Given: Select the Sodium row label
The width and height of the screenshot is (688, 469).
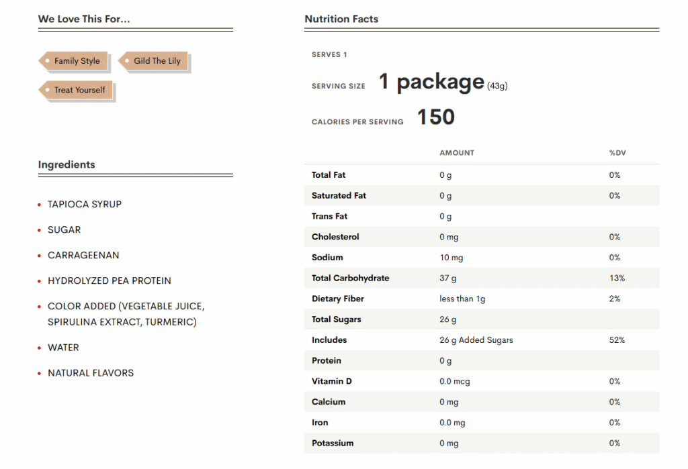Looking at the screenshot, I should pyautogui.click(x=327, y=258).
